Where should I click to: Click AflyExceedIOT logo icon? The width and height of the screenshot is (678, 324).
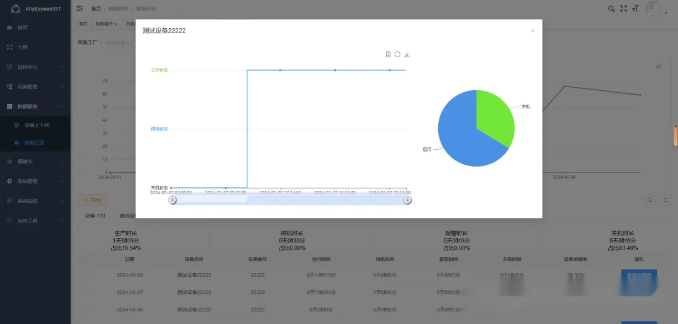pyautogui.click(x=15, y=9)
